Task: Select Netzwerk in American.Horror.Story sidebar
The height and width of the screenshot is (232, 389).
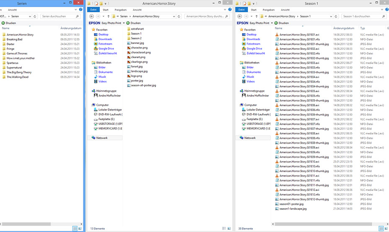Action: tap(105, 138)
